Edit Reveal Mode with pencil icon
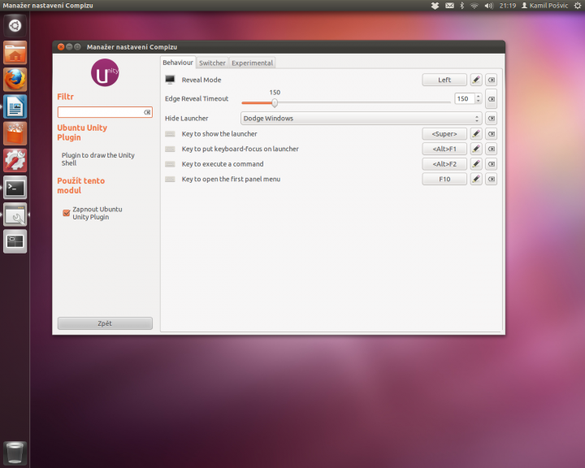This screenshot has height=468, width=585. point(476,80)
